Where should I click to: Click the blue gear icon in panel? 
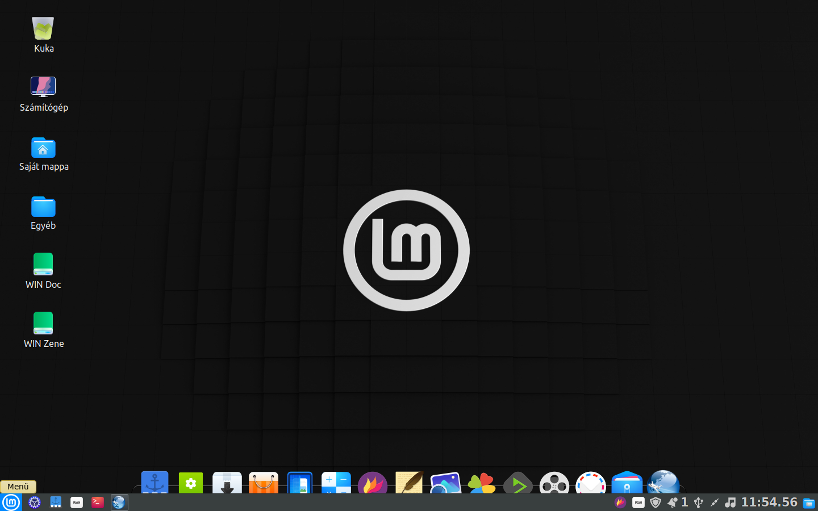click(x=35, y=502)
